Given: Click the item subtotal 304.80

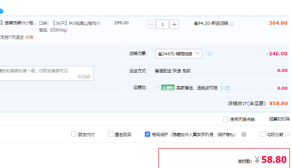Looking at the screenshot, I should 278,23.
